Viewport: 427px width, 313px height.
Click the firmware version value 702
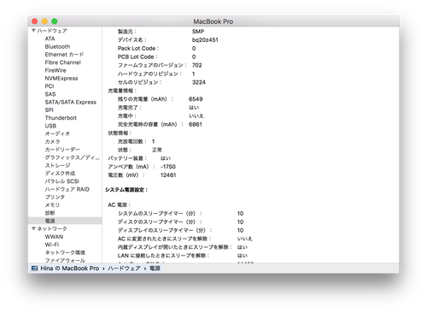[196, 65]
